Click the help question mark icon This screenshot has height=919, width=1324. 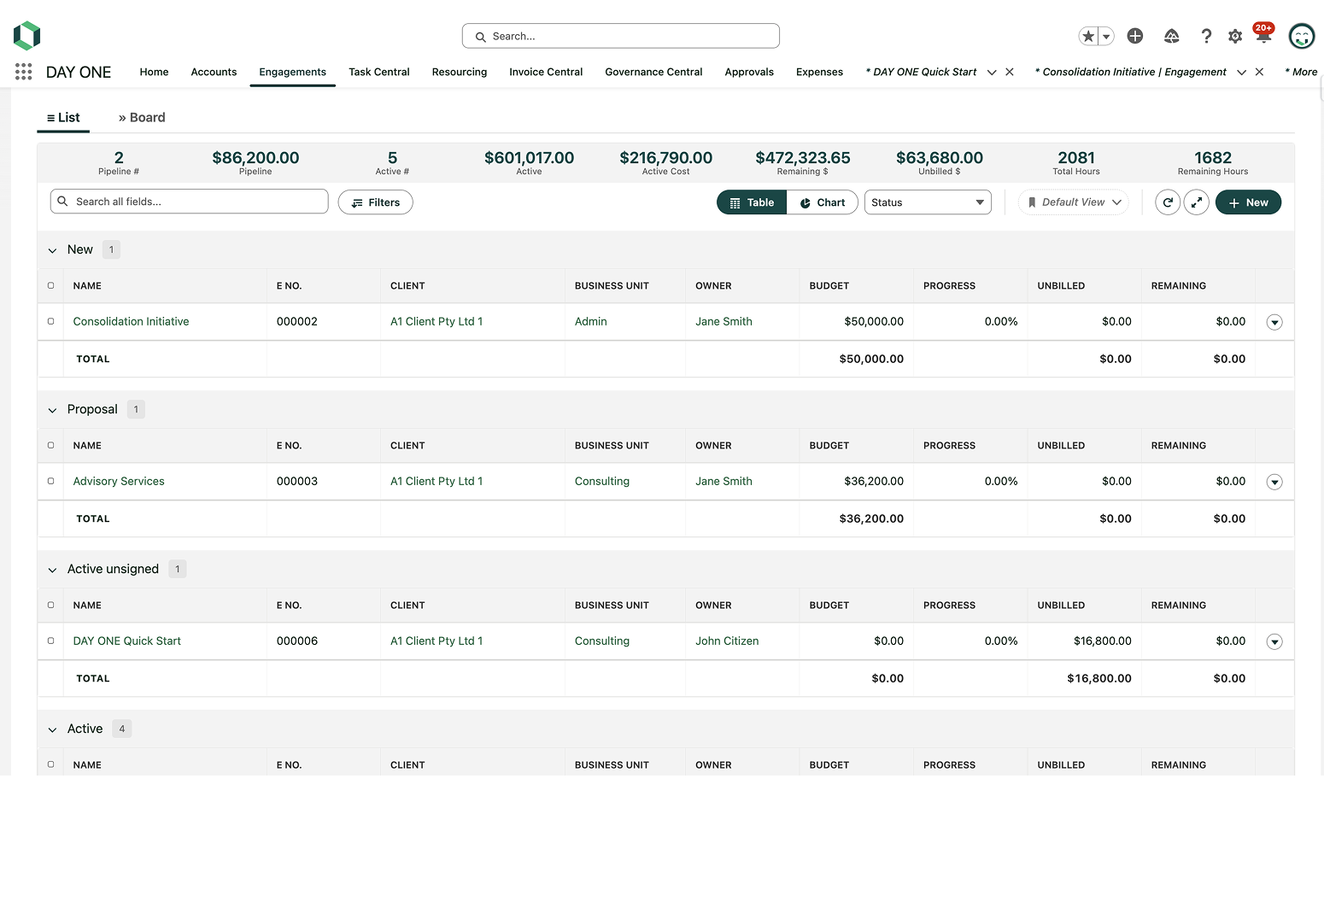coord(1205,36)
